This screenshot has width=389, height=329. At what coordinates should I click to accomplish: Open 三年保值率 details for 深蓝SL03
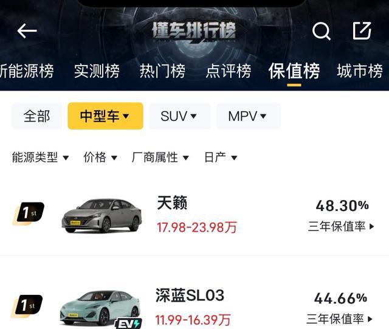(x=339, y=319)
